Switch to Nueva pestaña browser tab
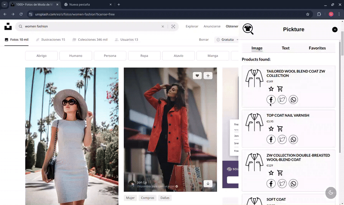 point(88,4)
